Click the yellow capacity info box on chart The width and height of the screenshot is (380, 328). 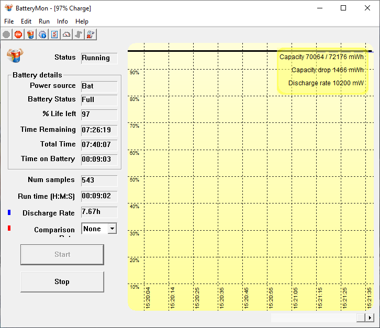(321, 70)
